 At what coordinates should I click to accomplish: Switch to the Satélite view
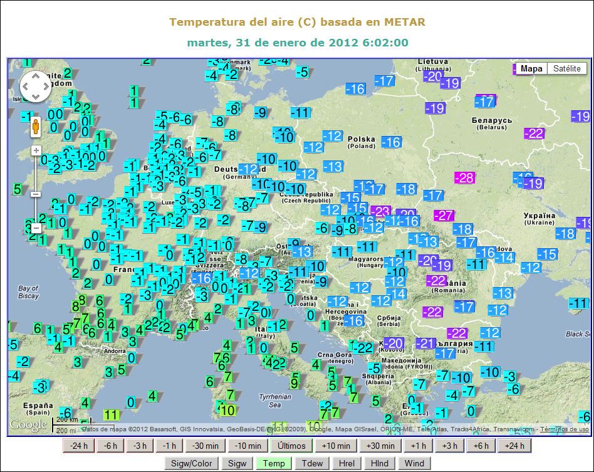(566, 68)
